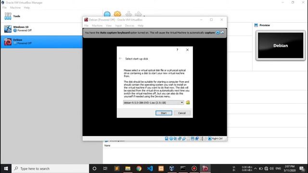Click the mouse integration indicator in status bar
Image resolution: width=308 pixels, height=173 pixels.
pyautogui.click(x=205, y=138)
